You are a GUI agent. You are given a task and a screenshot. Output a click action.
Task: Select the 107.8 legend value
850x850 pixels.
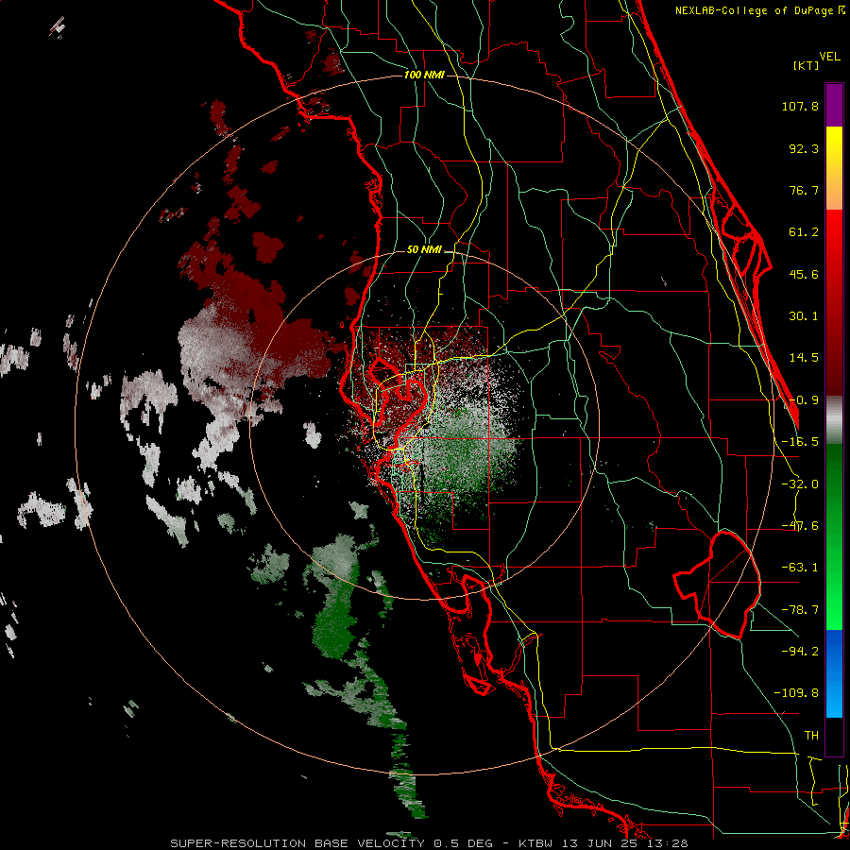pyautogui.click(x=800, y=106)
